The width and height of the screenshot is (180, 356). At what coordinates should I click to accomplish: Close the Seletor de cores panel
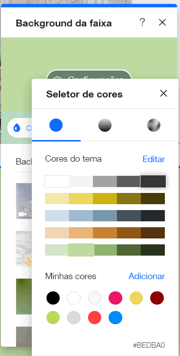[163, 94]
